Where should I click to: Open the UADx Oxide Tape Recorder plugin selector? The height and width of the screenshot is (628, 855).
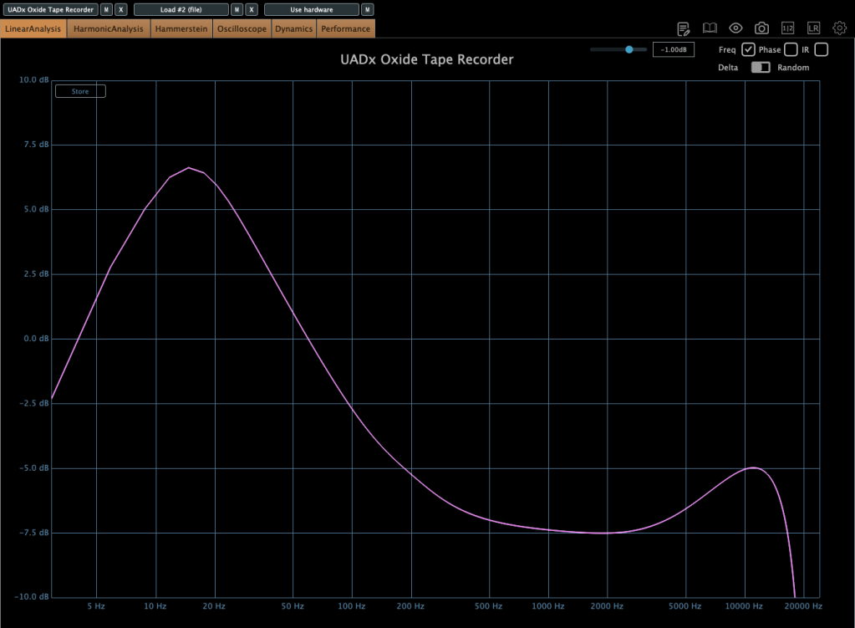[x=49, y=10]
